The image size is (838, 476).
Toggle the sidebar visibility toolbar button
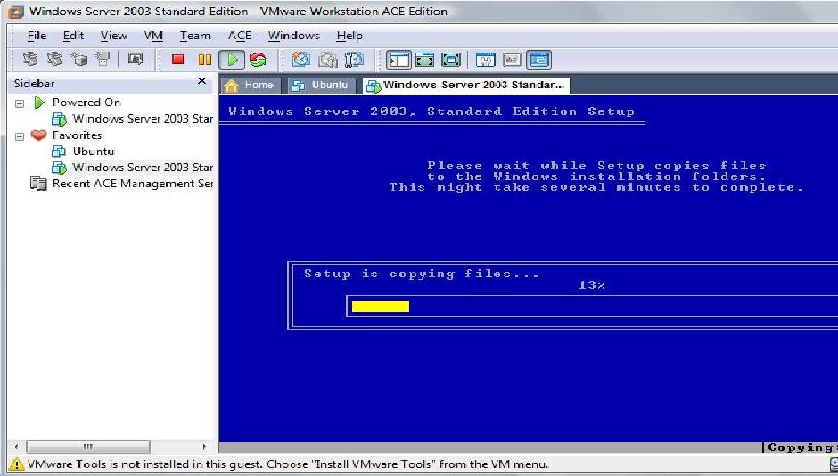(x=398, y=60)
